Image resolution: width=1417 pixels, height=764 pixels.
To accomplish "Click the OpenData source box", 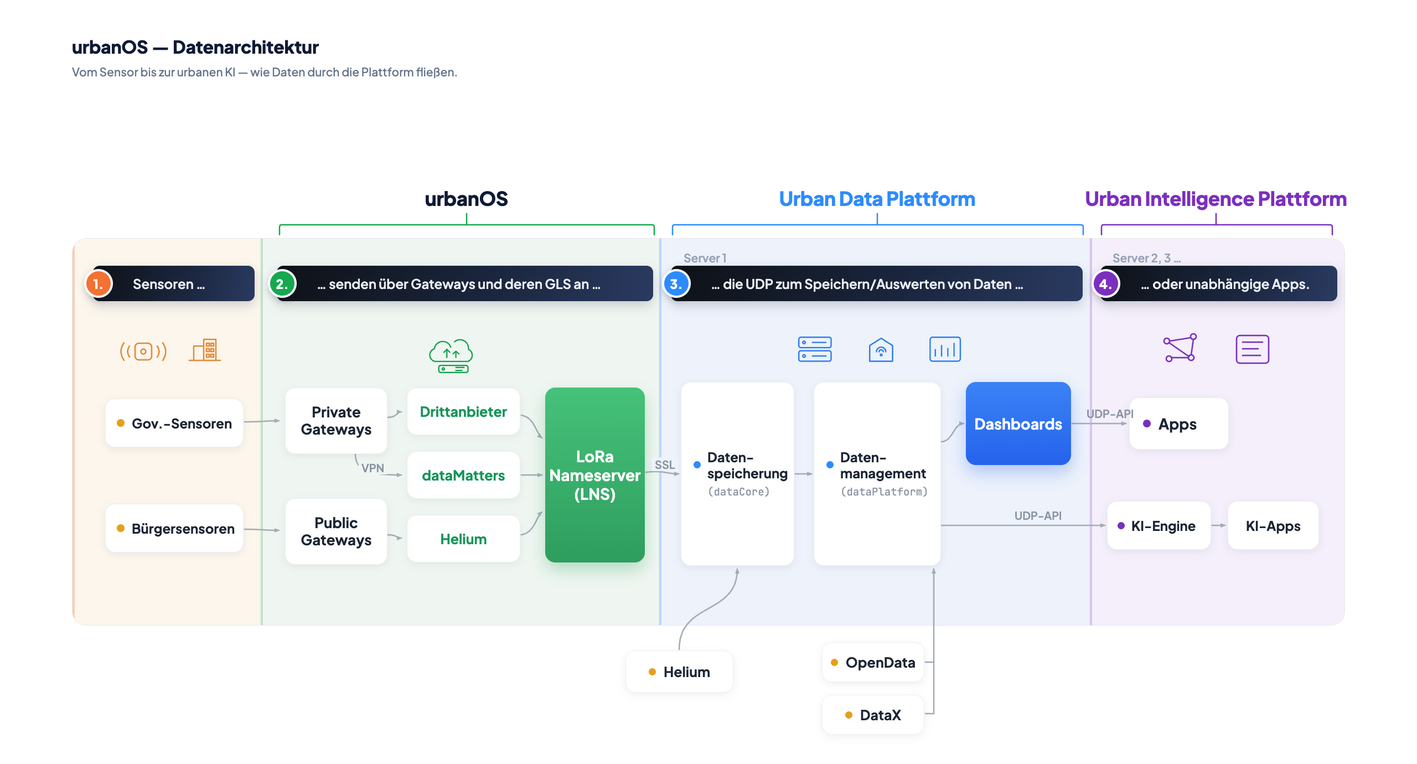I will click(x=873, y=663).
